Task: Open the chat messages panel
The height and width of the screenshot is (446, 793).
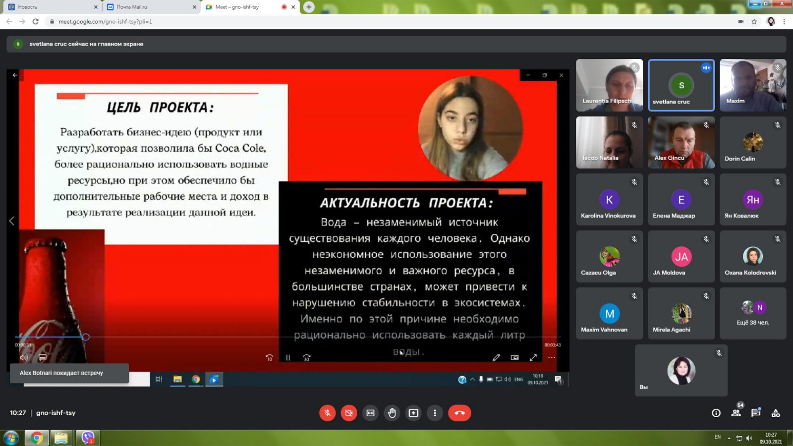Action: click(756, 413)
